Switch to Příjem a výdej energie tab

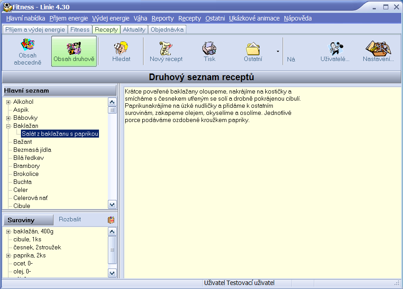coord(35,29)
